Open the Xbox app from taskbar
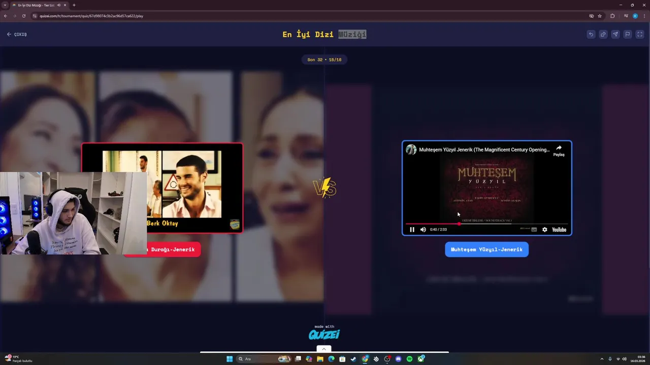The image size is (650, 365). pos(421,359)
